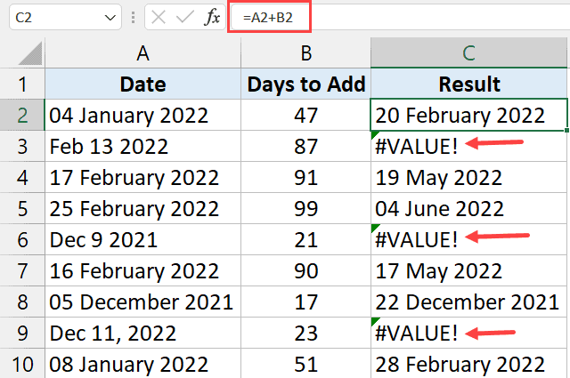Open the Name Box dropdown arrow

109,17
